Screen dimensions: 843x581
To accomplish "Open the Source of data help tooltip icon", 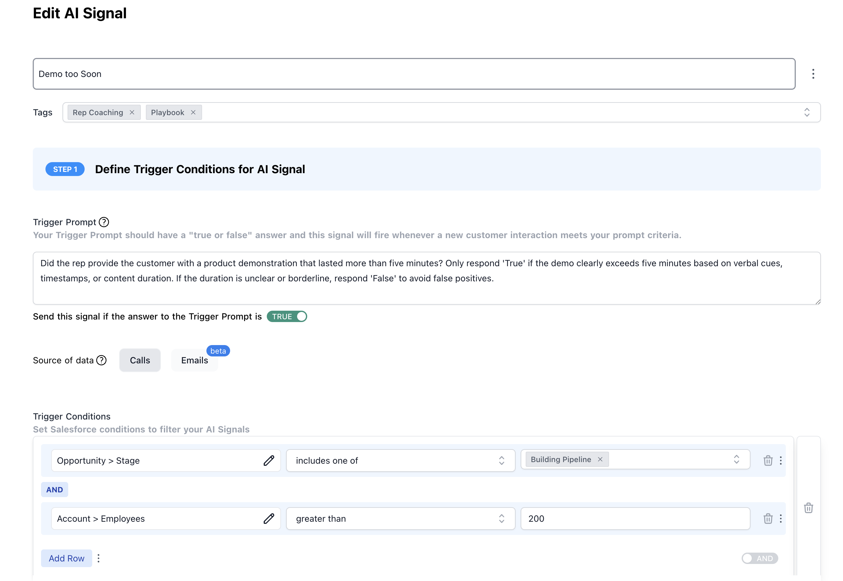I will click(x=101, y=360).
